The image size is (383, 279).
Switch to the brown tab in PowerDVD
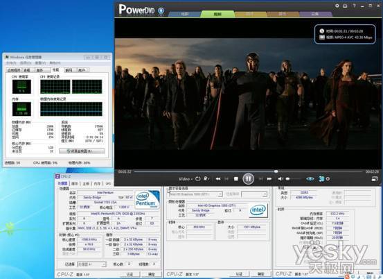tap(283, 14)
